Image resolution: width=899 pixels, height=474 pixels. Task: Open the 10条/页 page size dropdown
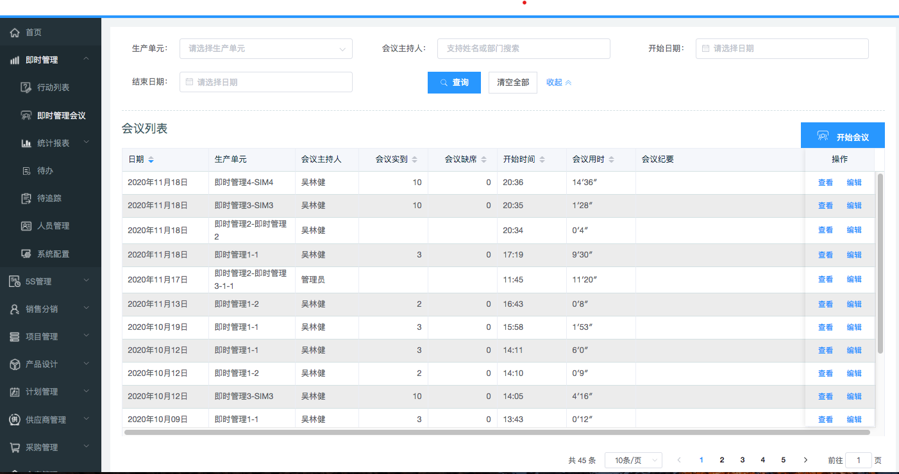[x=633, y=460]
